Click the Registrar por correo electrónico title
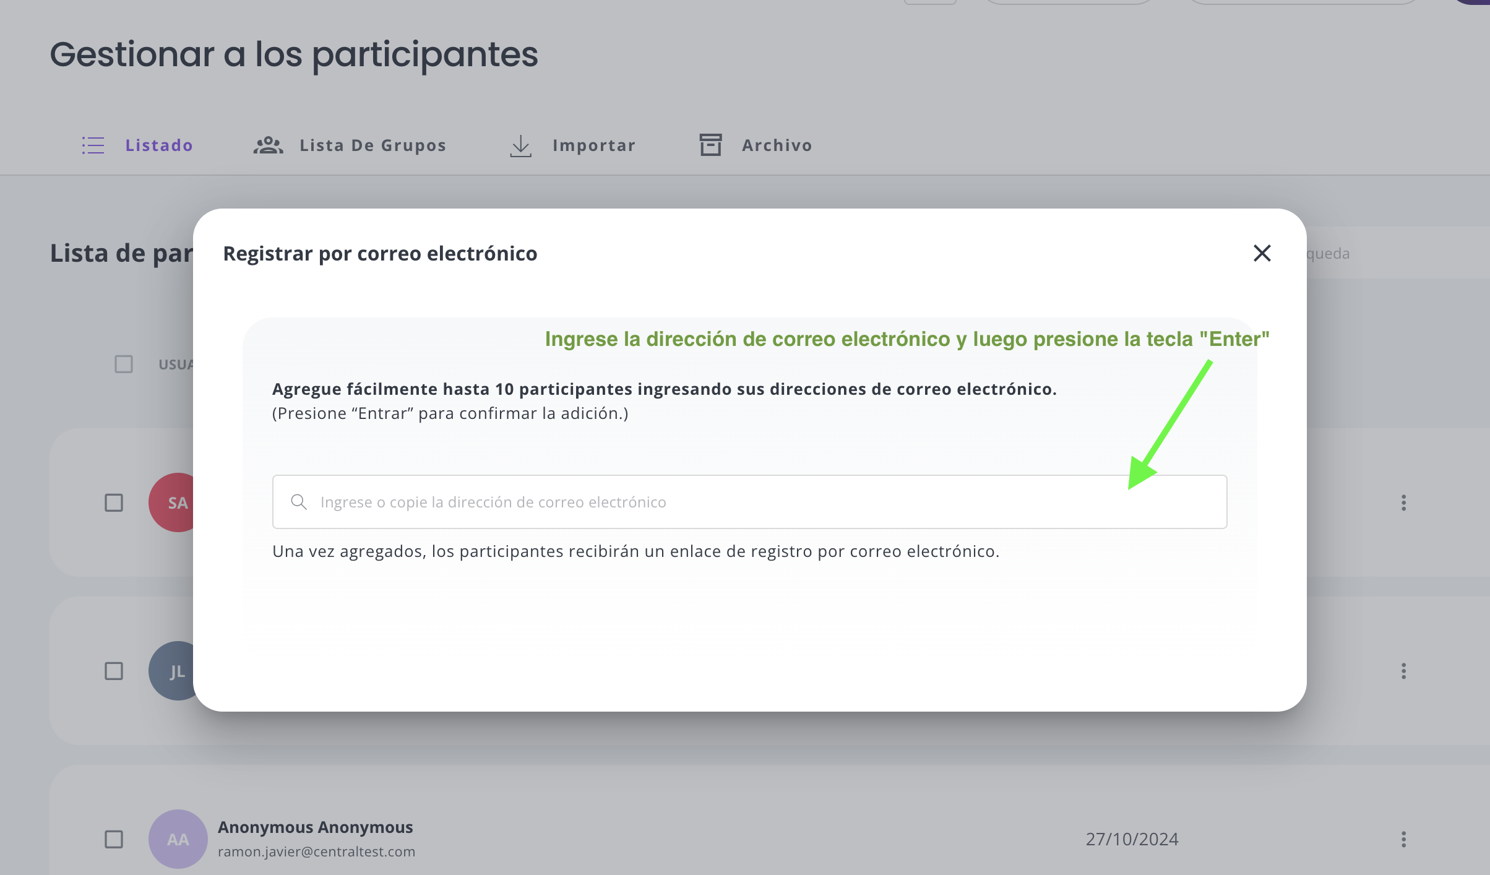This screenshot has width=1490, height=875. click(380, 254)
